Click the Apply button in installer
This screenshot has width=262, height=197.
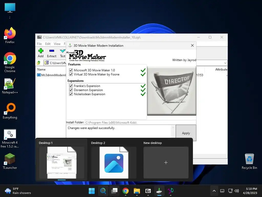pos(186,133)
